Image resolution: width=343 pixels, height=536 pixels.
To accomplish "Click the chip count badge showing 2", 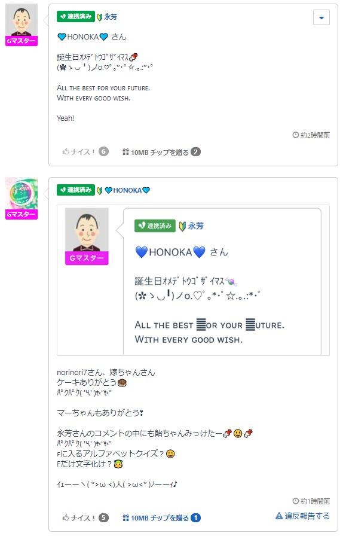I will pos(195,152).
